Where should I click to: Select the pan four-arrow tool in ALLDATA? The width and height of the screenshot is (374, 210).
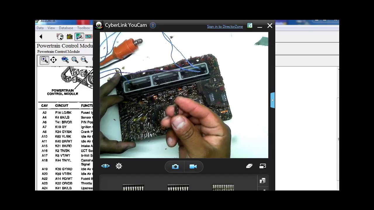click(x=53, y=60)
